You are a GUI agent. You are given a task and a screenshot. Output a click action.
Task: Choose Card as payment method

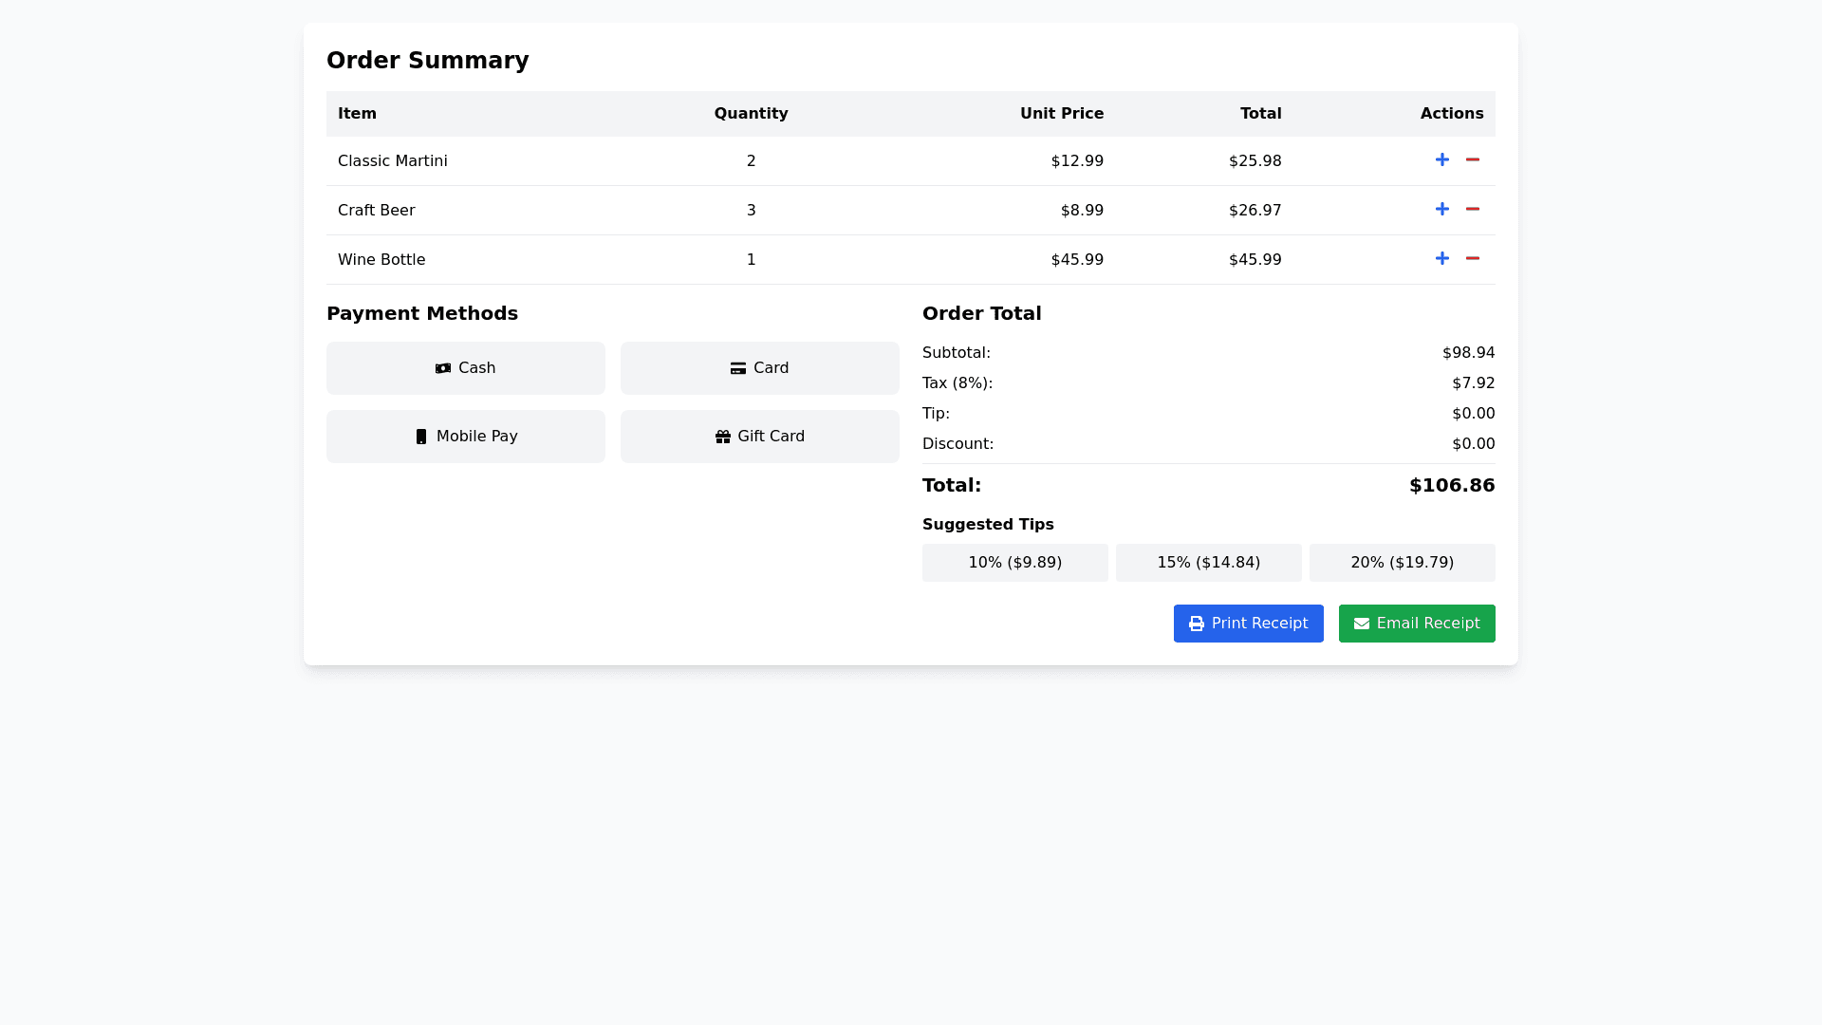tap(759, 368)
